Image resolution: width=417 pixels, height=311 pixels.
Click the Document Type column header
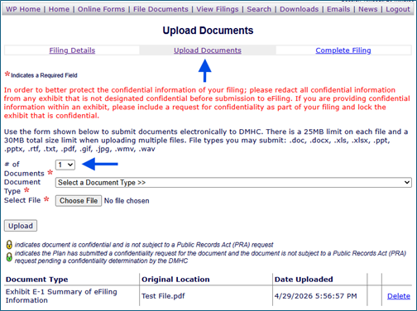(x=36, y=280)
